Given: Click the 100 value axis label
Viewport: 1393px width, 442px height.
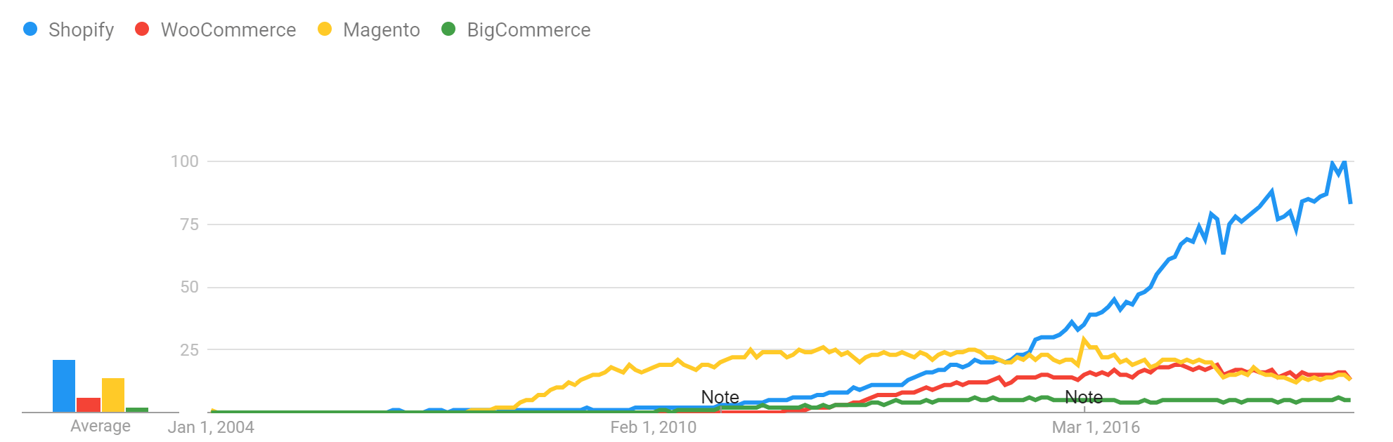Looking at the screenshot, I should point(185,161).
